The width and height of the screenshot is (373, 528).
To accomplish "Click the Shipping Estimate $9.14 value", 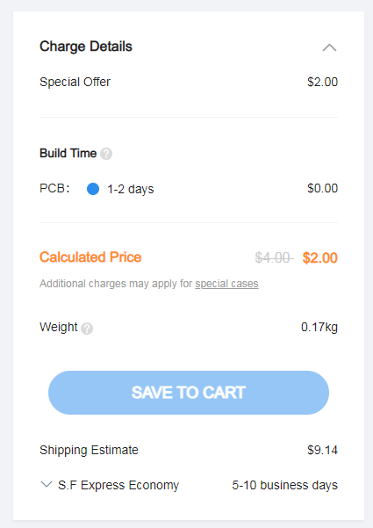I will pyautogui.click(x=322, y=450).
